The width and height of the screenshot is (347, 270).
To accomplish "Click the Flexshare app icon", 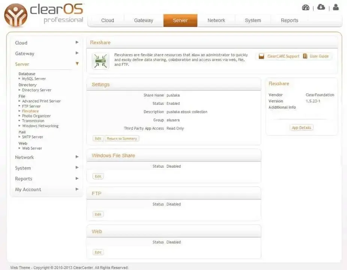I will click(x=100, y=61).
